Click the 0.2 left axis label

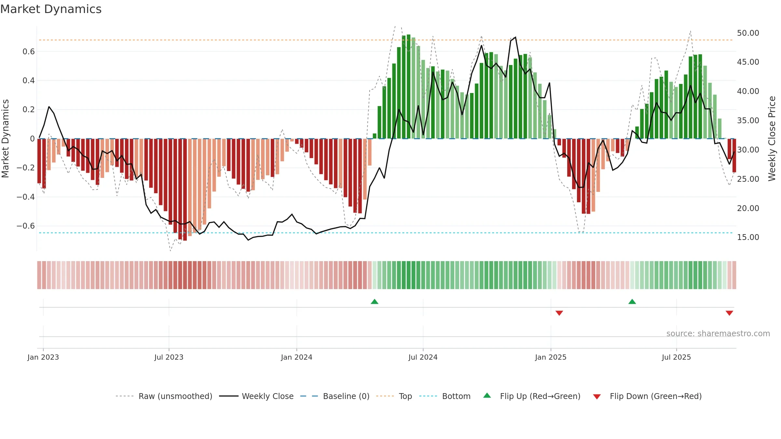(29, 110)
